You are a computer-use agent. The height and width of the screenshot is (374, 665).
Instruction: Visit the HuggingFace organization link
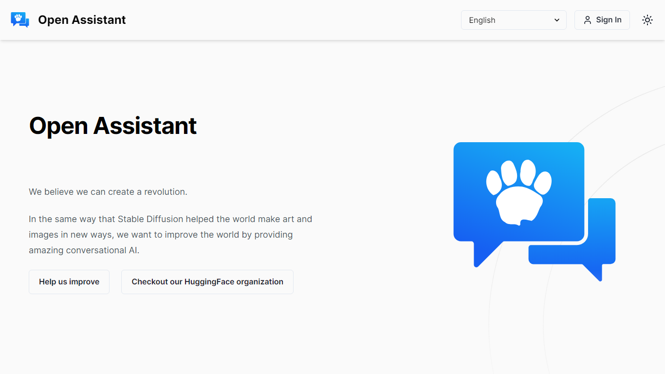click(x=207, y=281)
